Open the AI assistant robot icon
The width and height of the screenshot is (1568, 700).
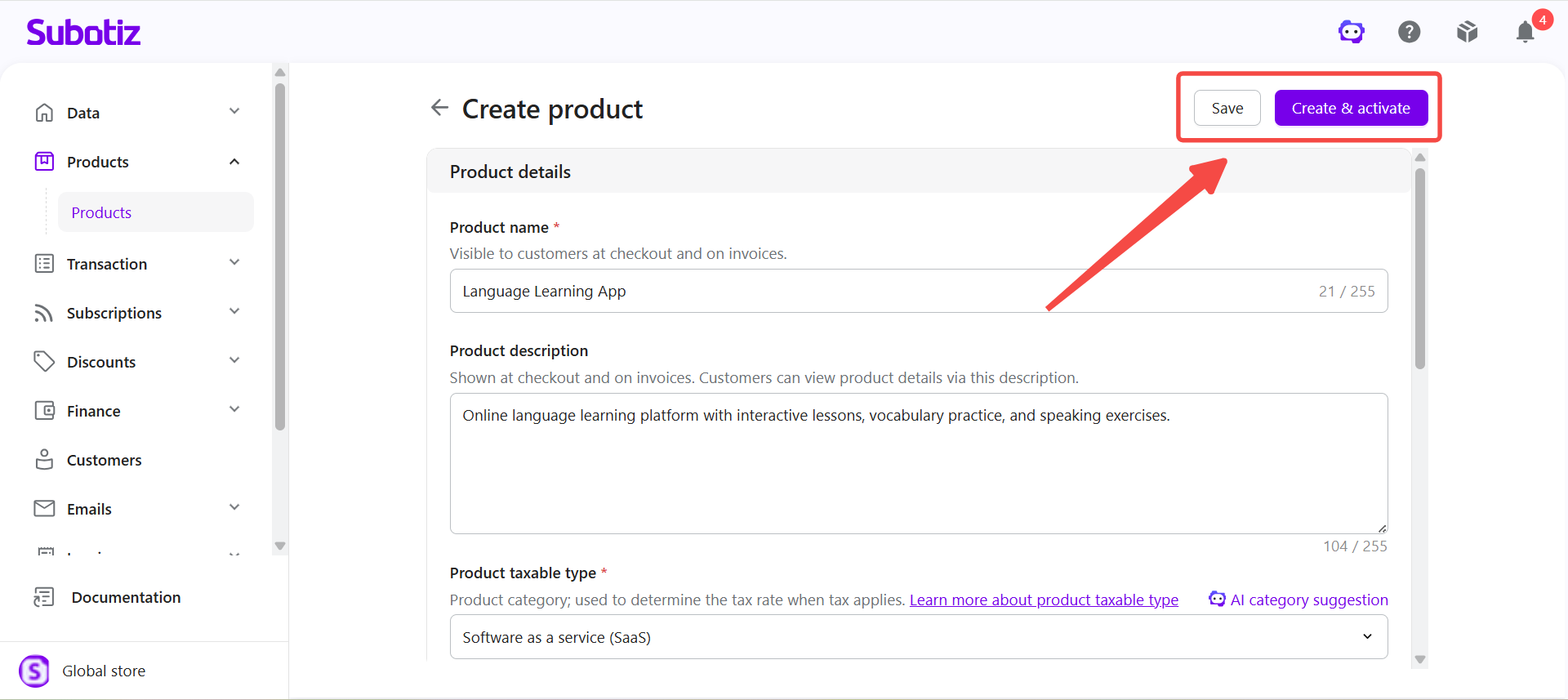(1351, 32)
